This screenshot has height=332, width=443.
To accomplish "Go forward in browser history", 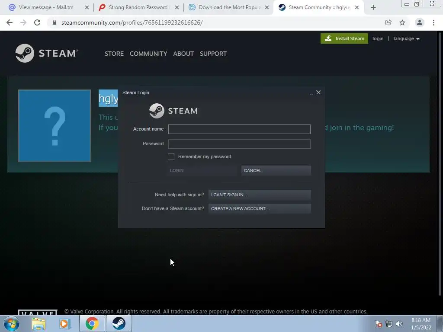I will click(23, 22).
